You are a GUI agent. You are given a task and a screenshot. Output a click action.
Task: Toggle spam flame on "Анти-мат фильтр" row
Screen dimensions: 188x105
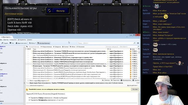point(131,55)
